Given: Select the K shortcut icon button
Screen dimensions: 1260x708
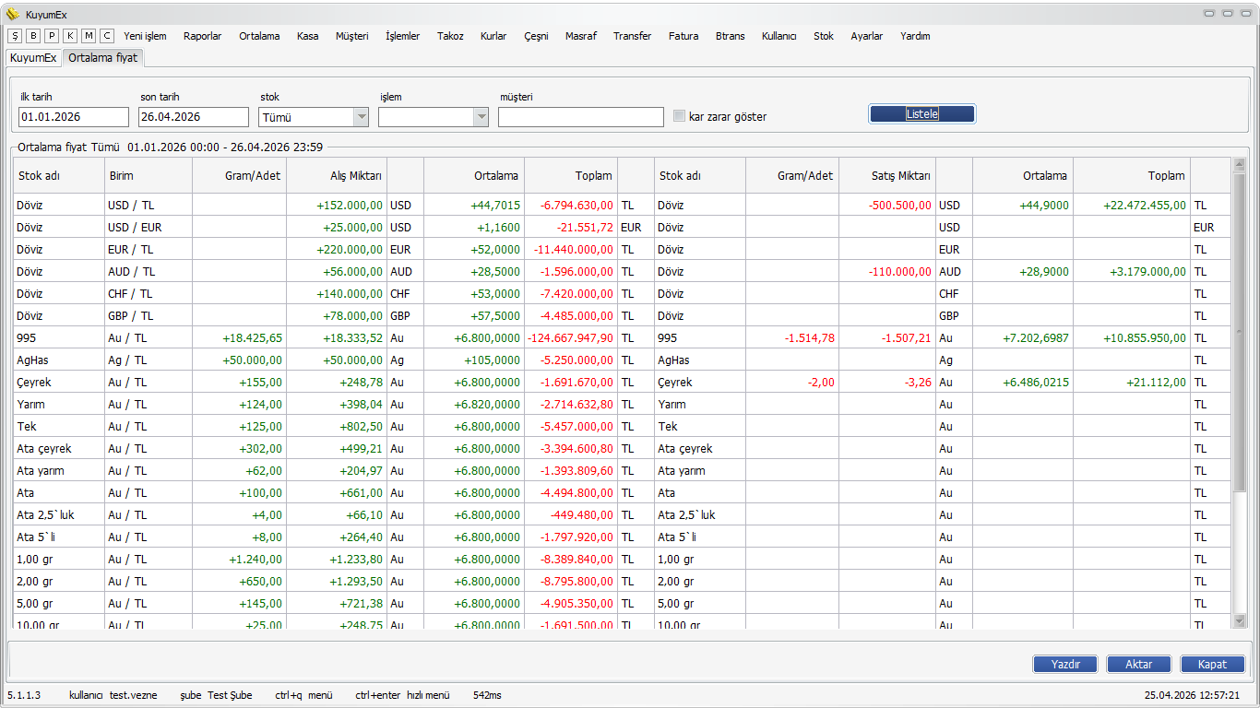Looking at the screenshot, I should point(70,36).
